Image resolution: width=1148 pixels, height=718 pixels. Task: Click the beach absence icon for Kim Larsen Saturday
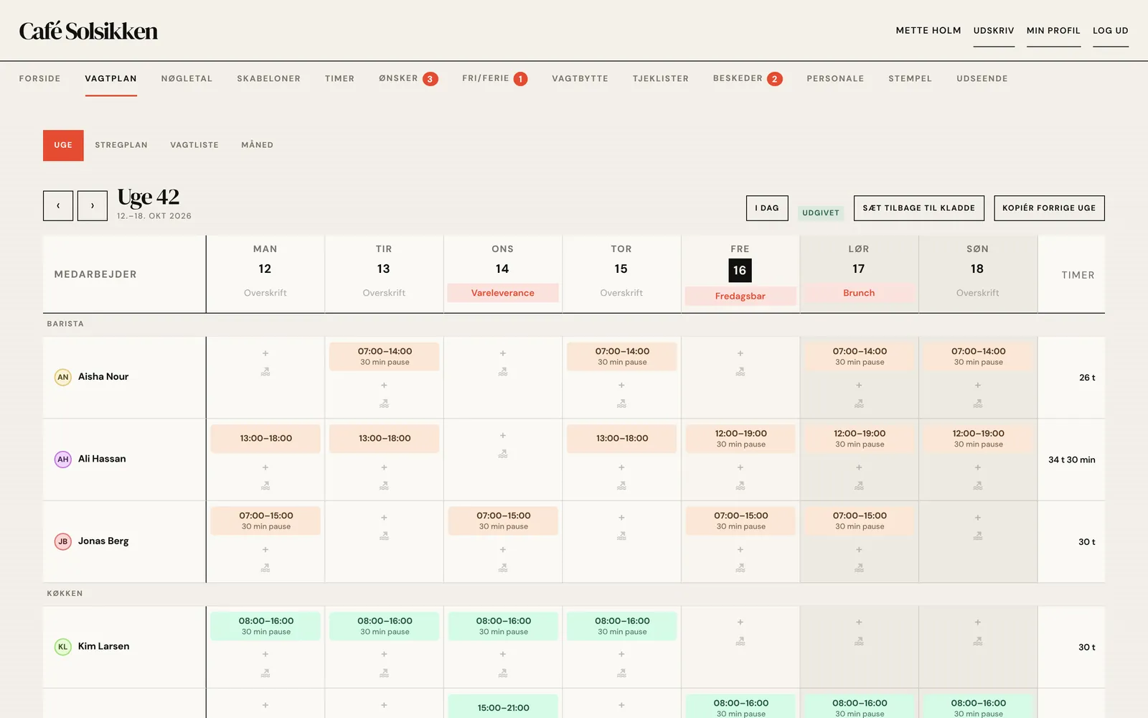859,641
